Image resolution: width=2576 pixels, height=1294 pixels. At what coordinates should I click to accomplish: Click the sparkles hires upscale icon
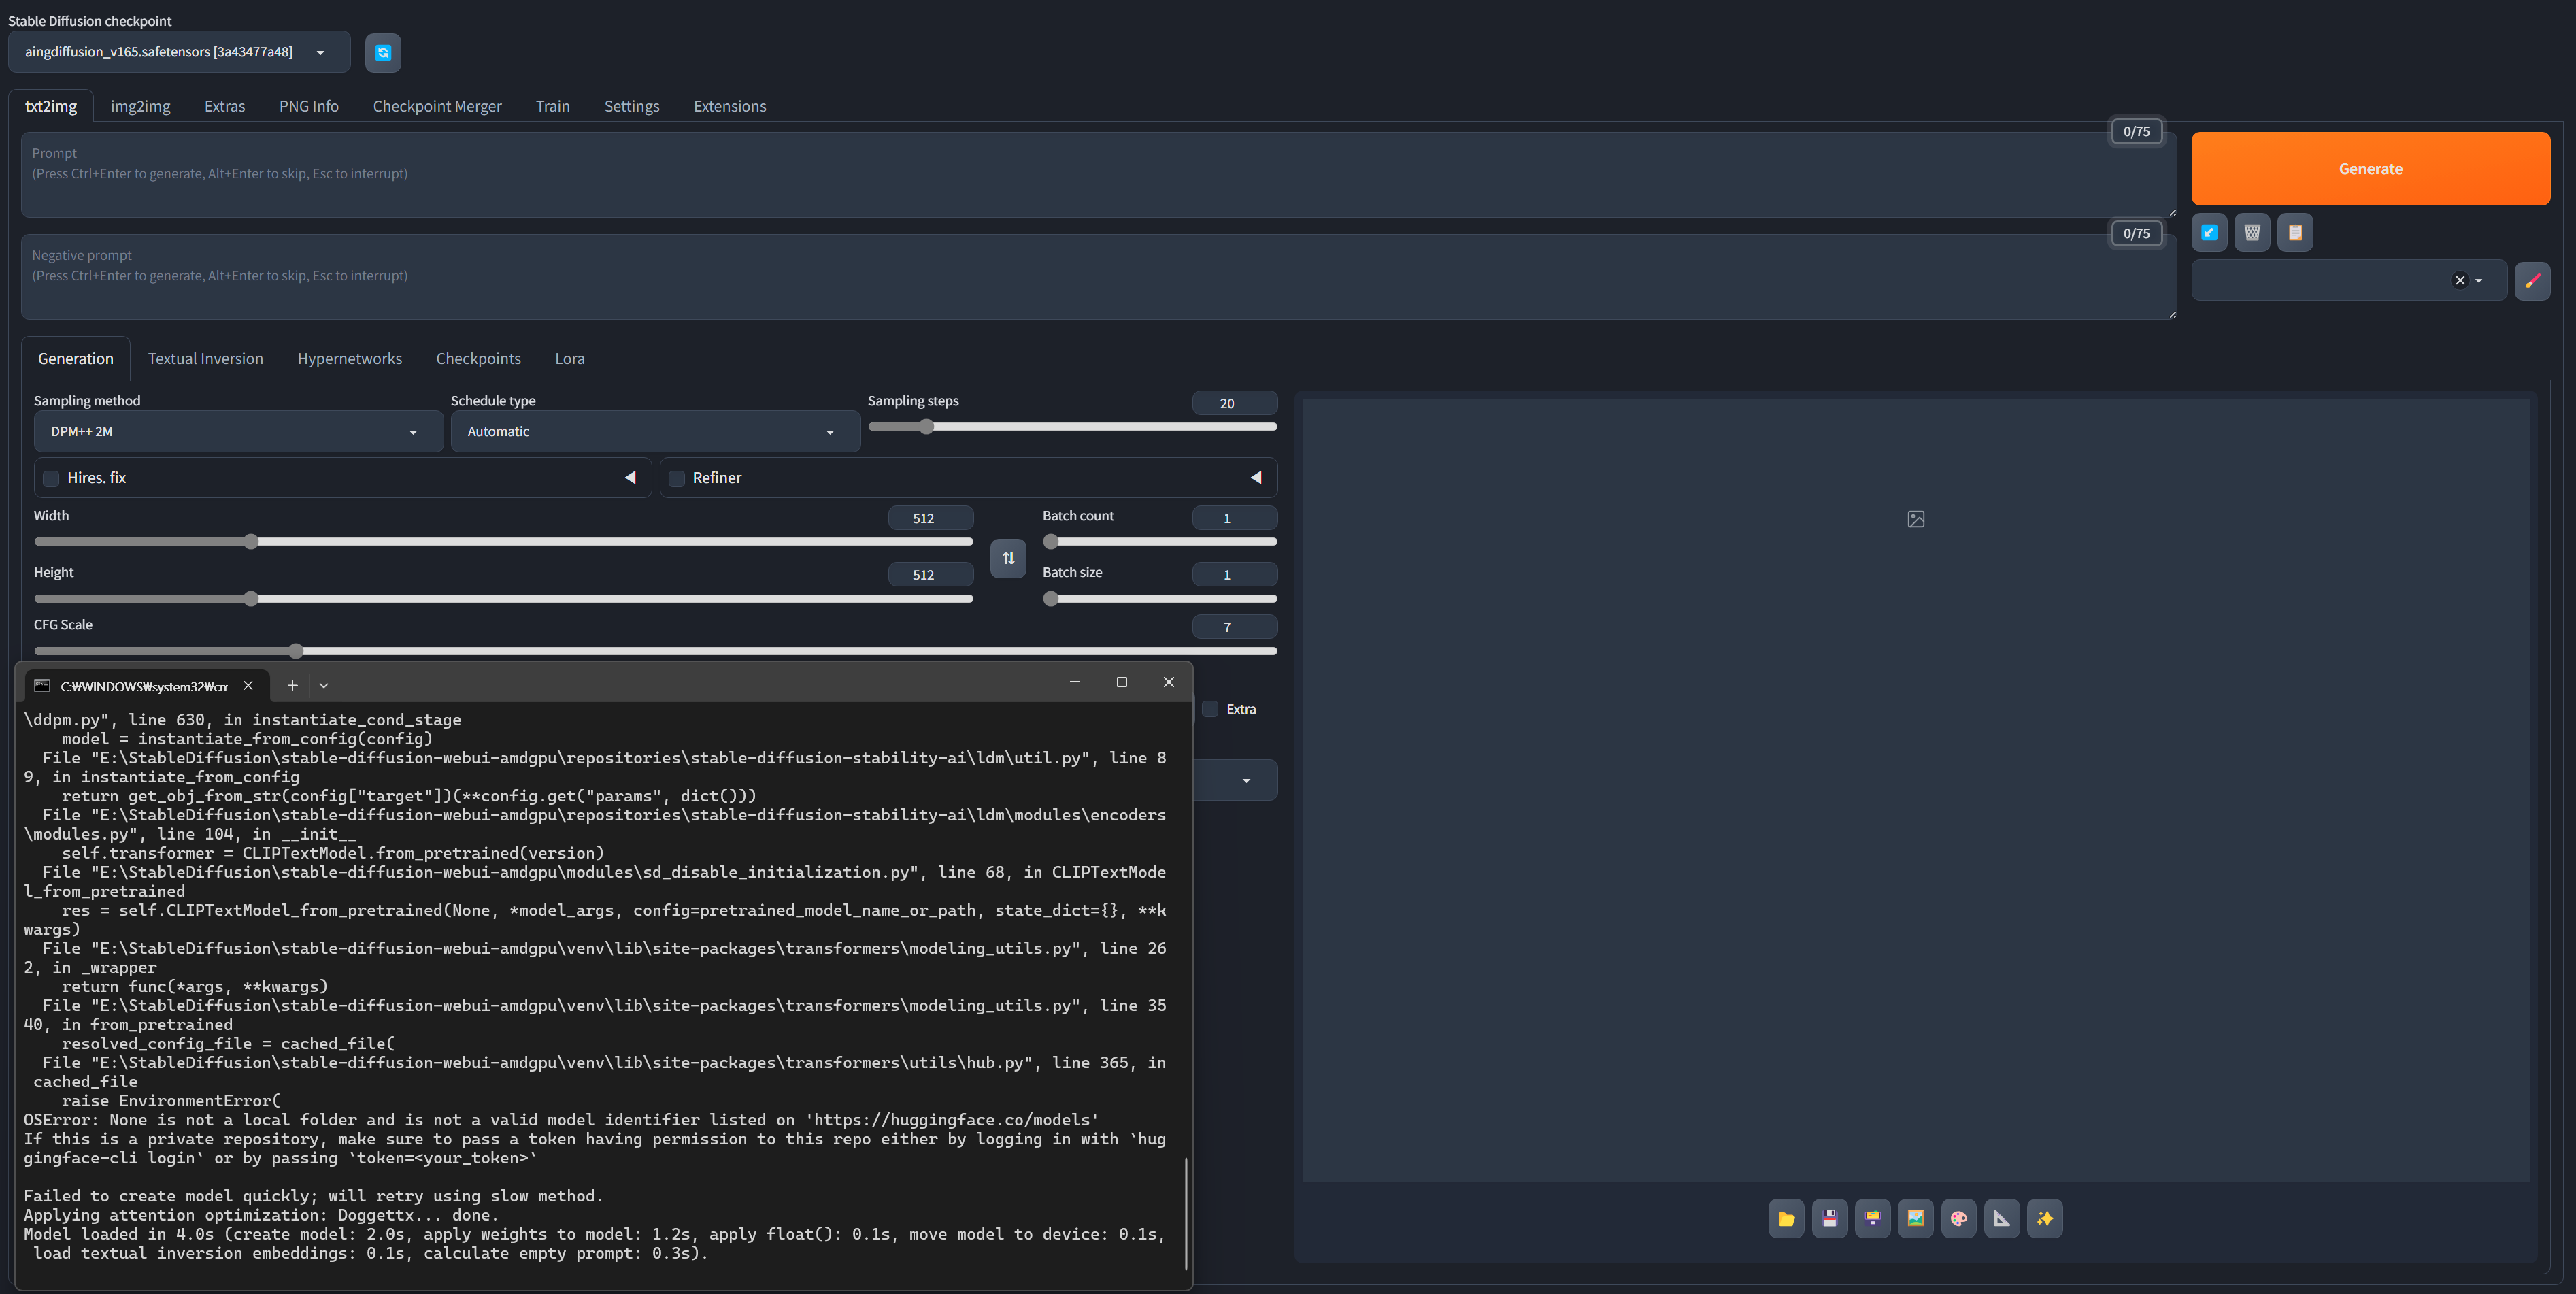pyautogui.click(x=2044, y=1218)
